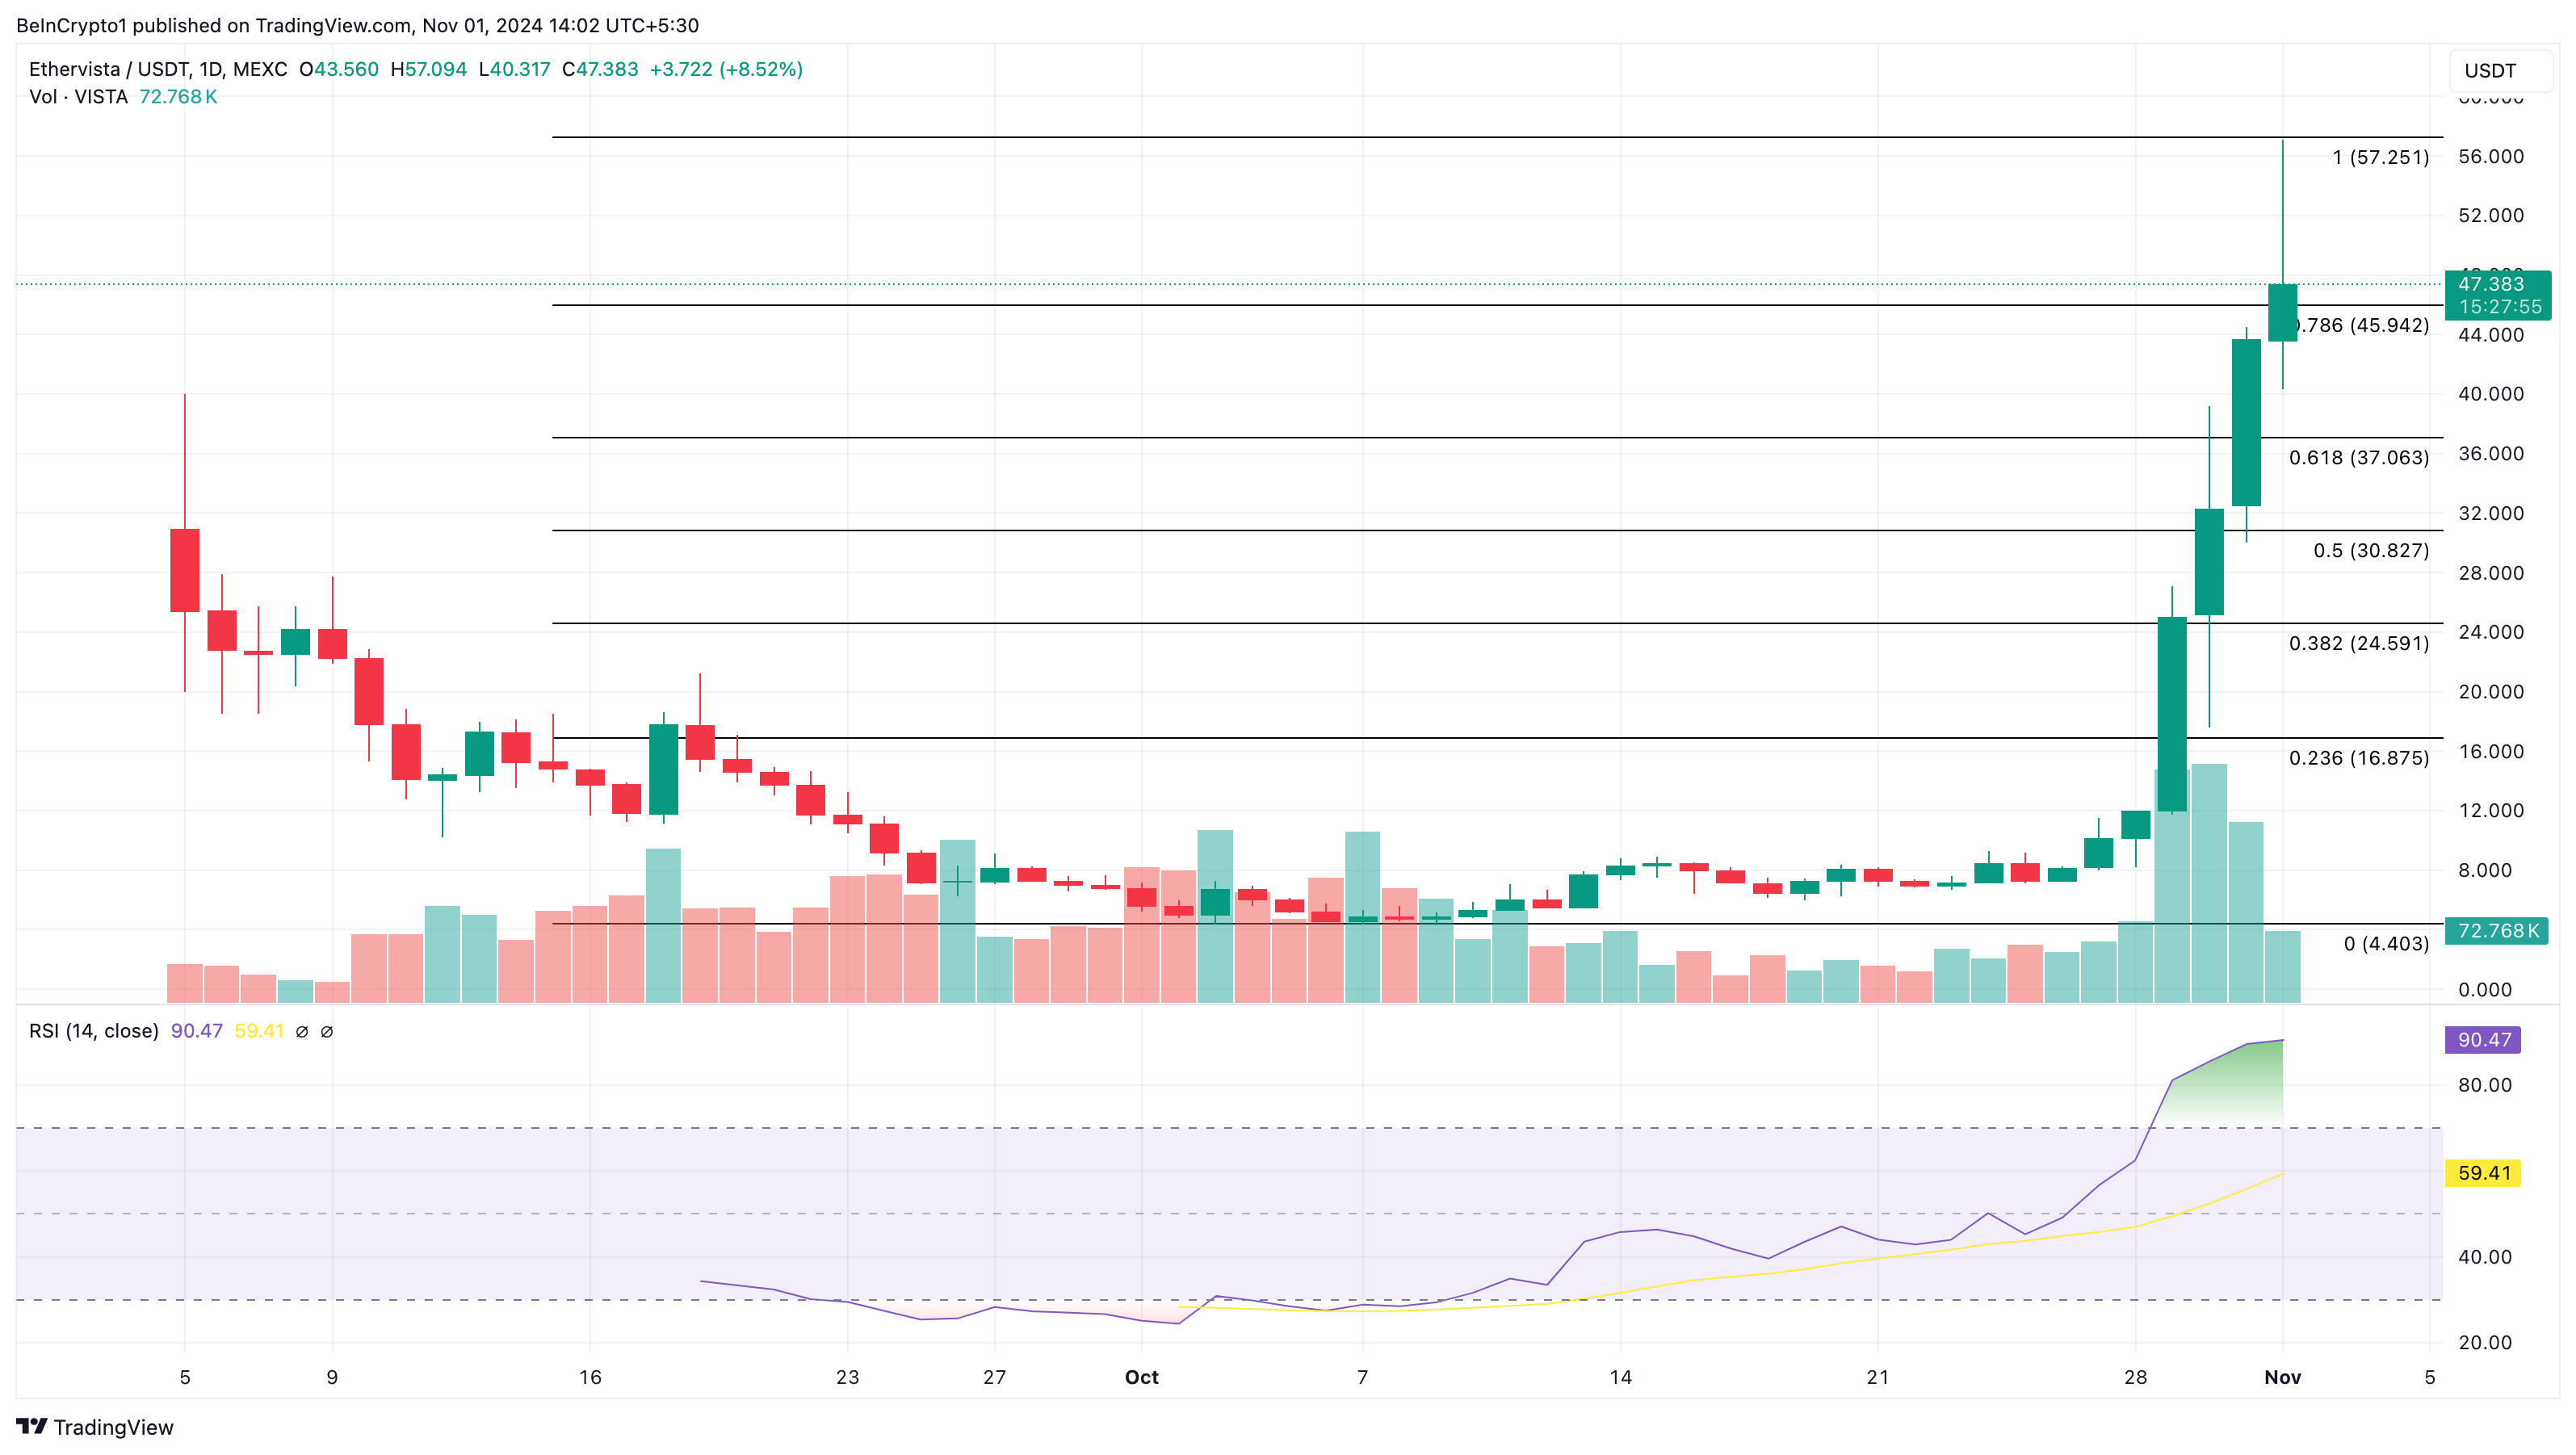Click the latest green candlestick body
This screenshot has height=1455, width=2576.
pyautogui.click(x=2282, y=313)
